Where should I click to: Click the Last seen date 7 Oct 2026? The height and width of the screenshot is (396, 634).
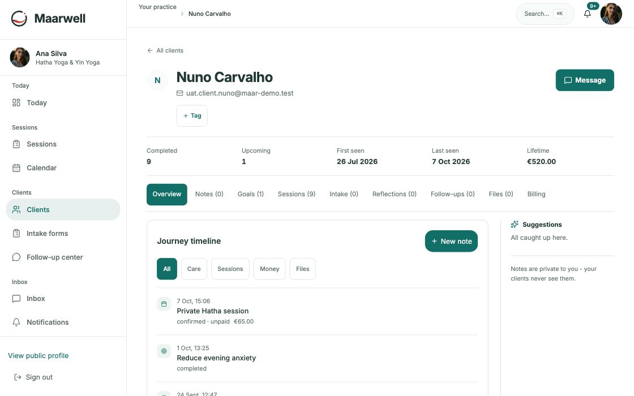tap(451, 162)
